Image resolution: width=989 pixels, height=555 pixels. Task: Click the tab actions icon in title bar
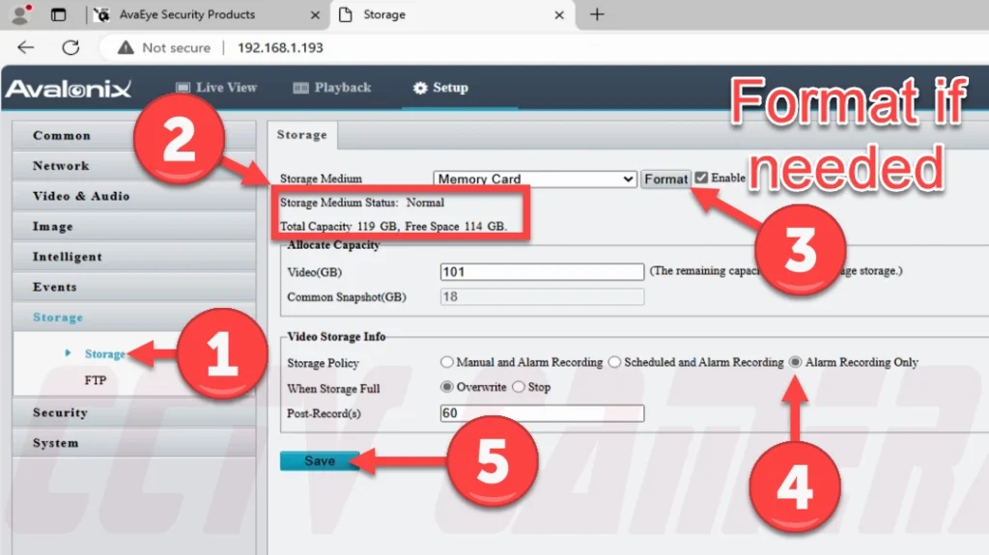point(59,14)
